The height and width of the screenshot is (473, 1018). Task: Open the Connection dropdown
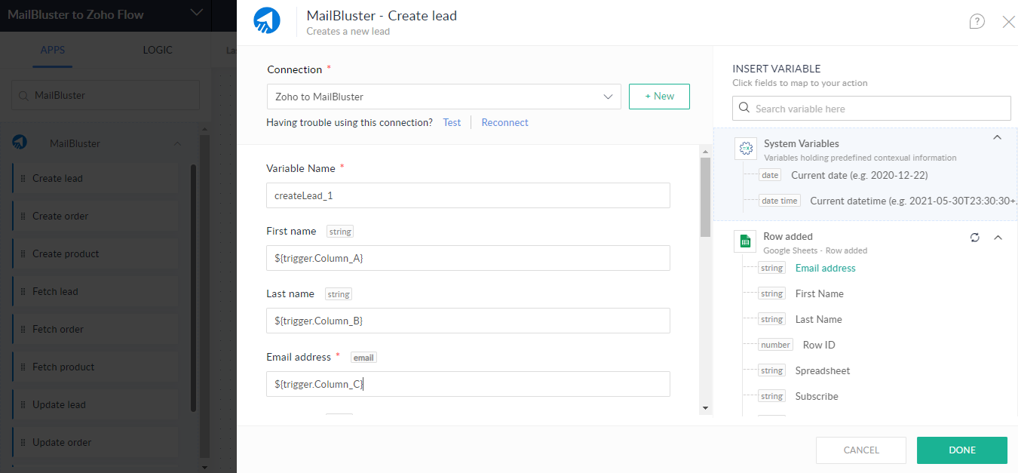click(x=444, y=97)
